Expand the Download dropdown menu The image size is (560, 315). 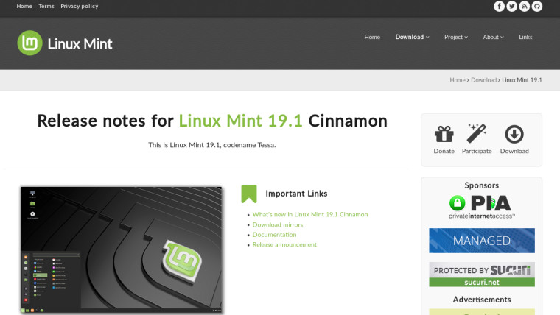412,37
